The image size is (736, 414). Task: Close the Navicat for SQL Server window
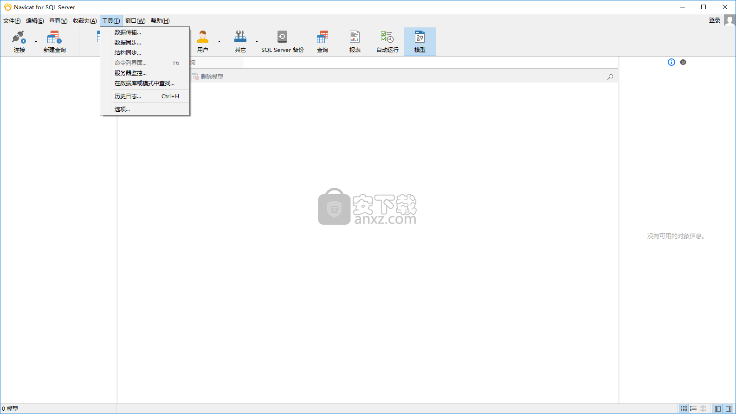click(x=725, y=7)
